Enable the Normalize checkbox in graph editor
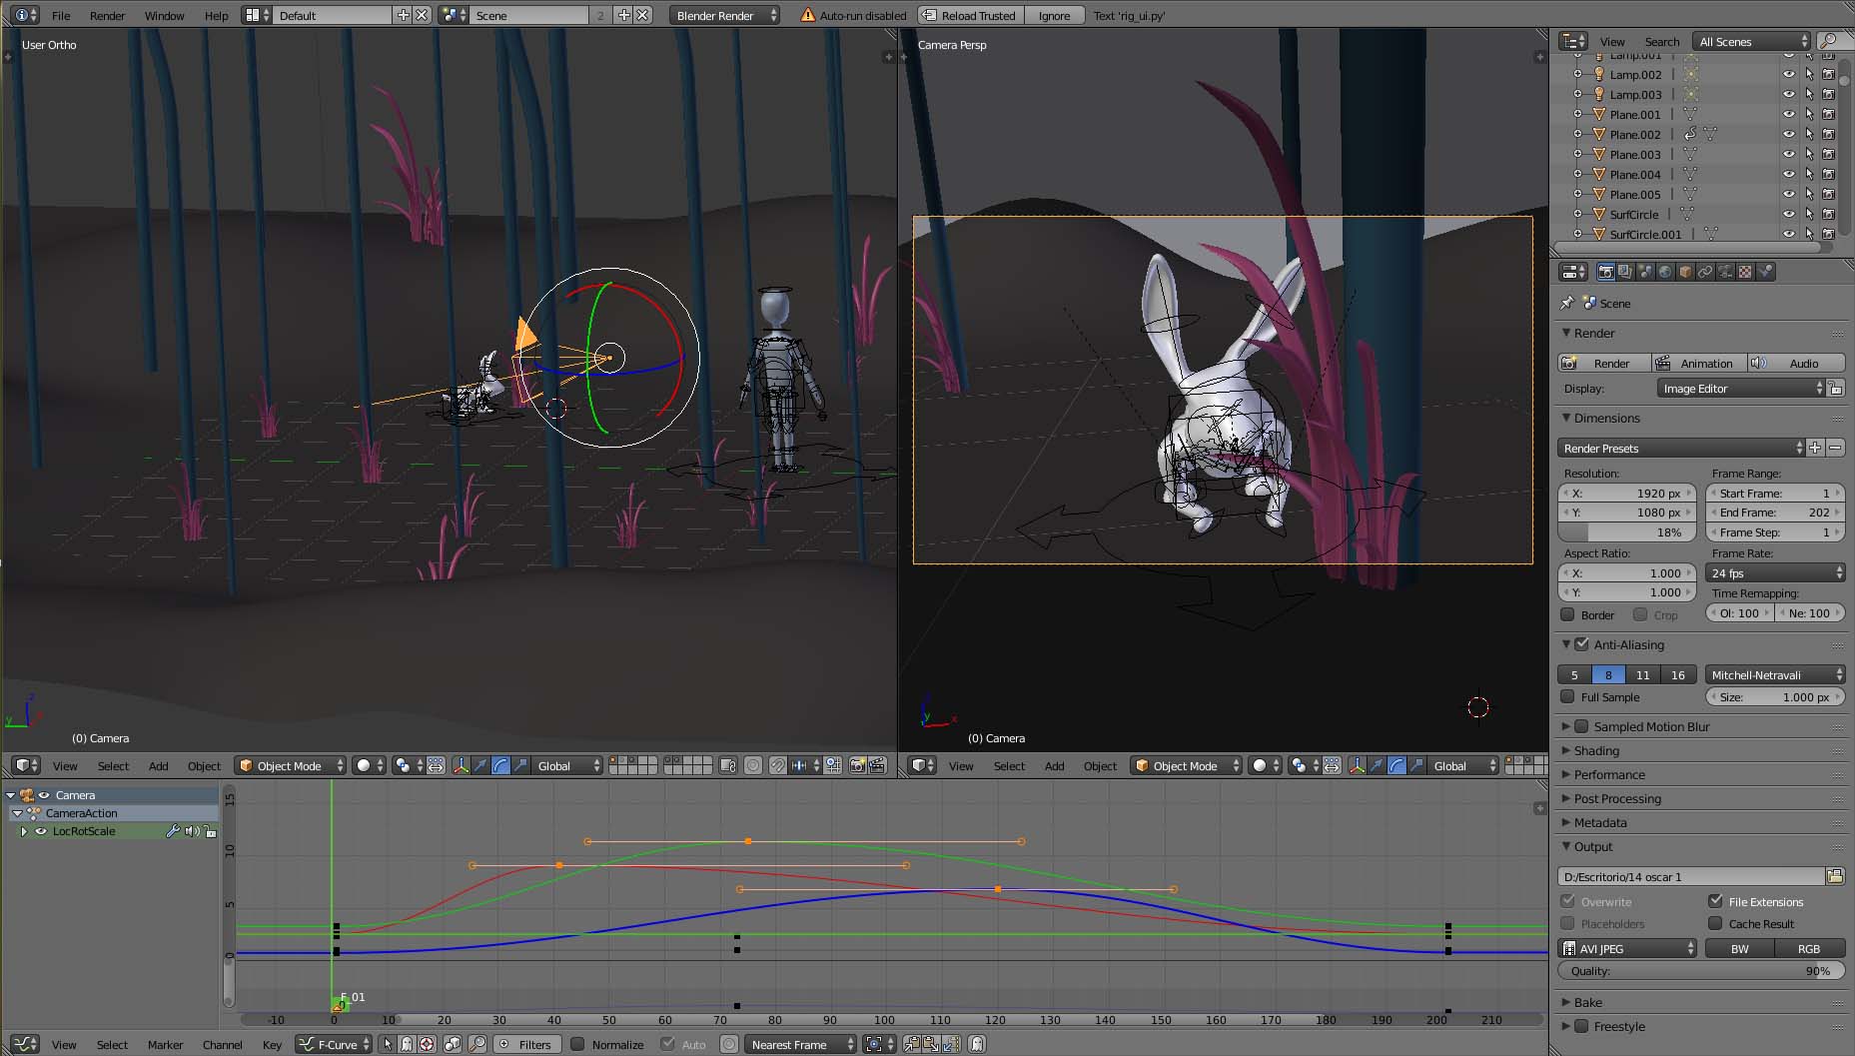 coord(577,1045)
